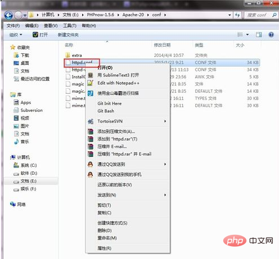This screenshot has width=279, height=259.
Task: Sort by the 修改日期 column header
Action: 162,45
